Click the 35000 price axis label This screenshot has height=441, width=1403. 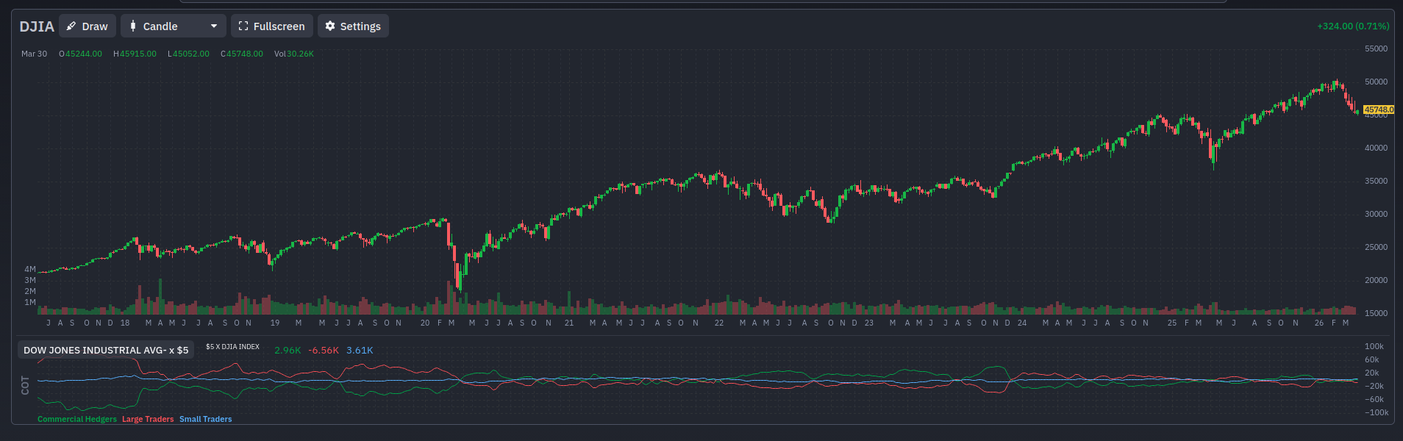tap(1376, 181)
